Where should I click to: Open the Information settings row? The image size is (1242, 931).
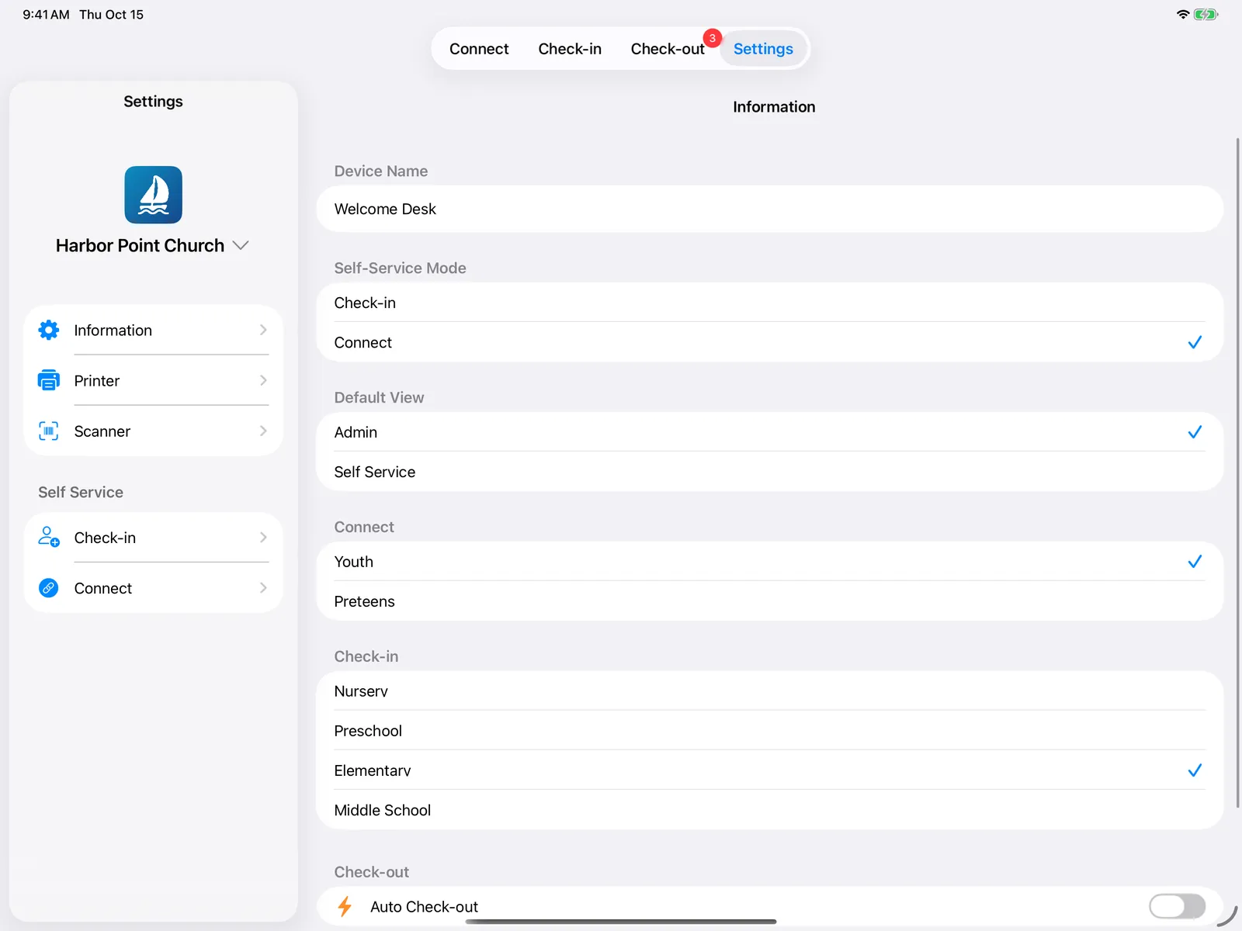click(153, 330)
